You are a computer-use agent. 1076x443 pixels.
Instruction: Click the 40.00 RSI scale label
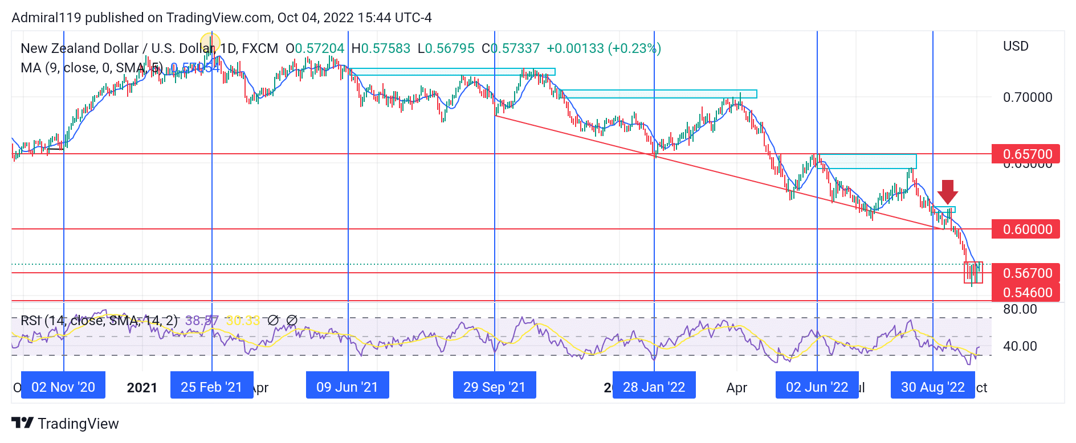point(1020,346)
